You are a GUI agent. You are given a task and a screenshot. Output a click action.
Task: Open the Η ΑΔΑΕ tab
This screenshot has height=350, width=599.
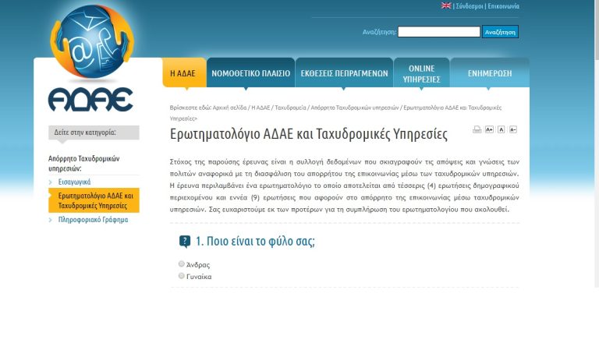click(185, 73)
